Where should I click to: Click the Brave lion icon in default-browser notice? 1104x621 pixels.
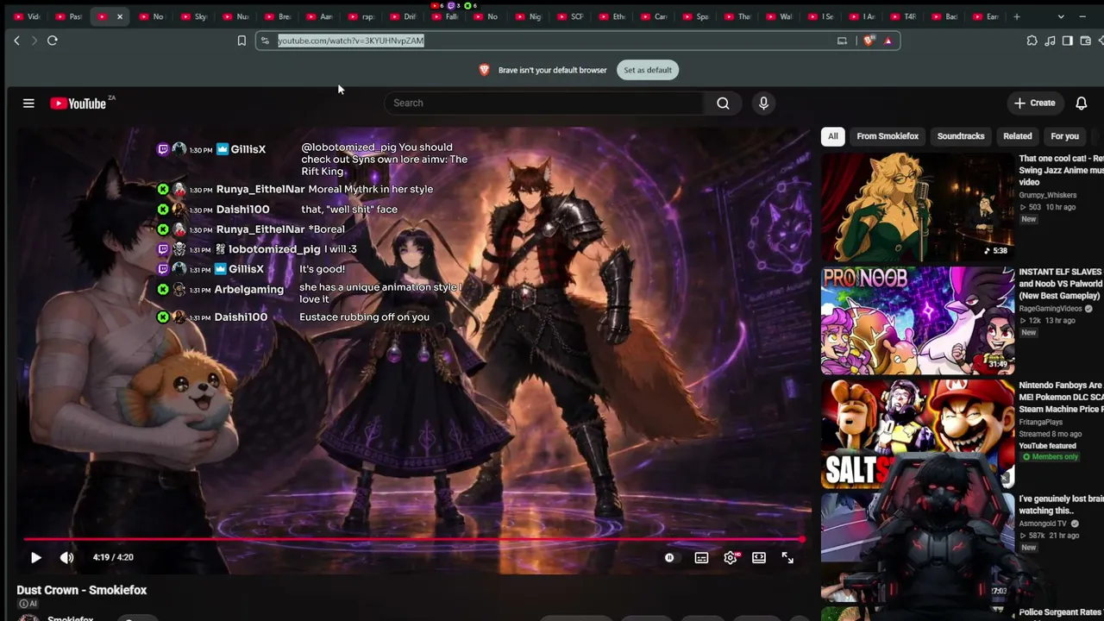point(485,70)
